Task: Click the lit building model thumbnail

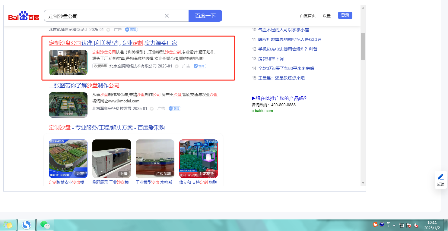Action: [68, 62]
